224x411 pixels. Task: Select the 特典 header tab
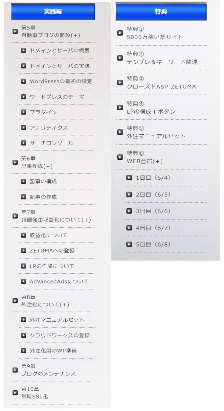(x=161, y=12)
